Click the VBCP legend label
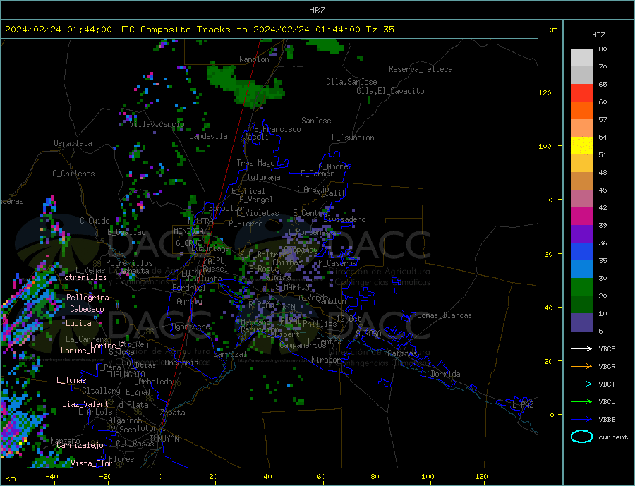Screen dimensions: 635x486 [x=607, y=348]
